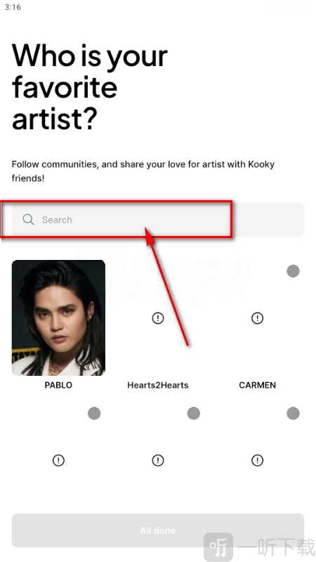This screenshot has width=316, height=562.
Task: Click the failed-image icon above CARMEN
Action: pos(257,318)
